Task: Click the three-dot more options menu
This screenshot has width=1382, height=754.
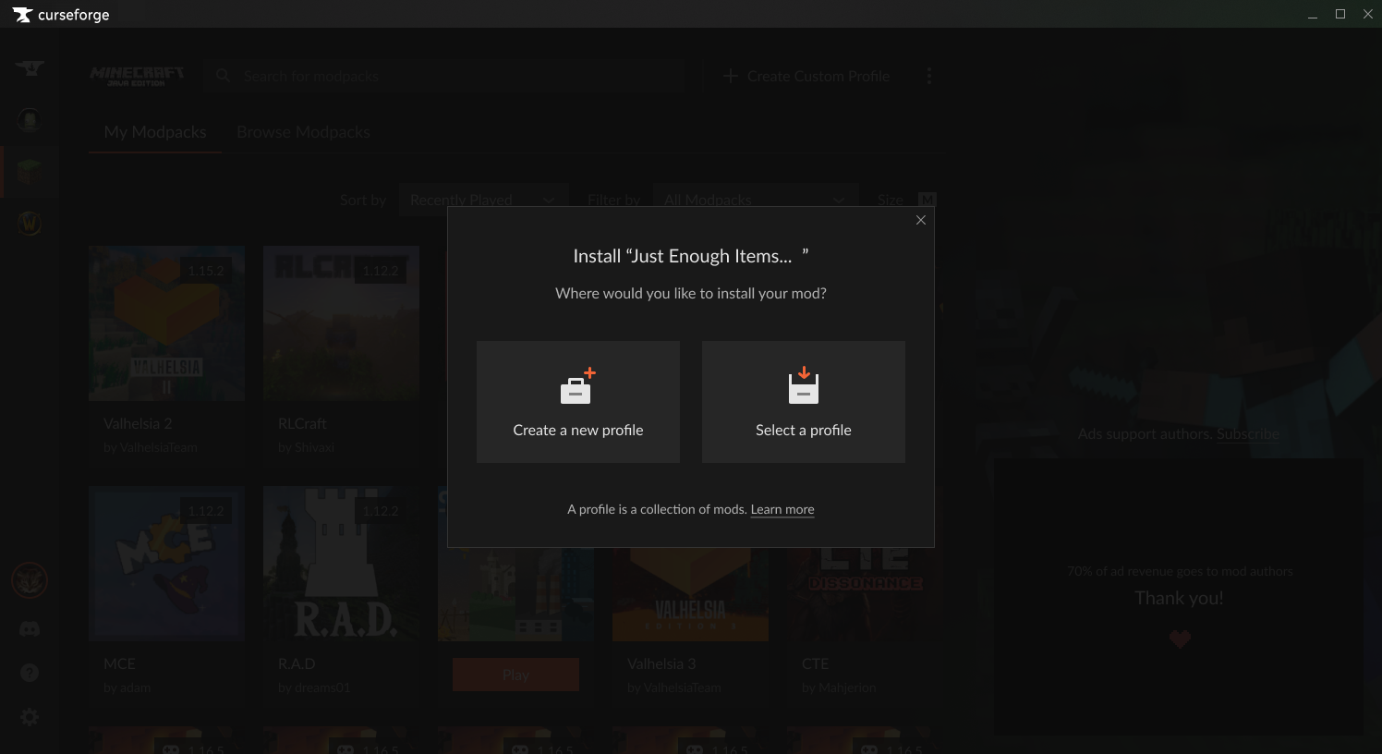Action: click(x=929, y=77)
